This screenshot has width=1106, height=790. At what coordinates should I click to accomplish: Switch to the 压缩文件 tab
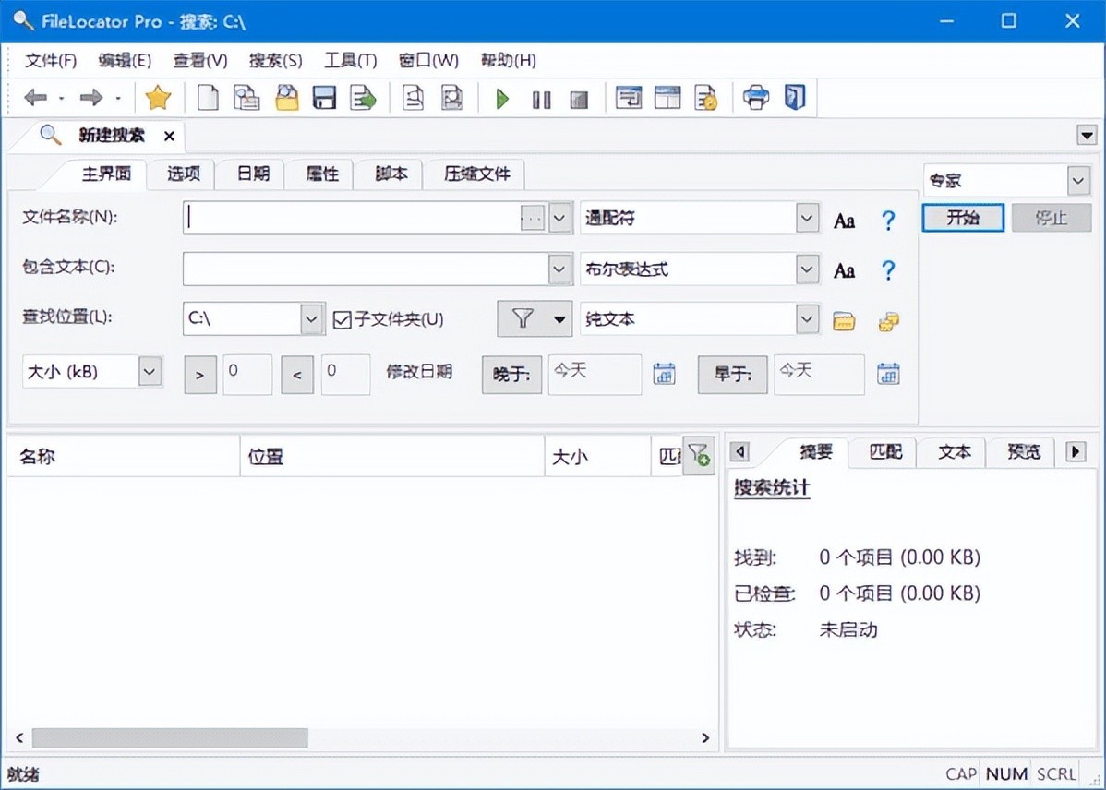pos(476,174)
